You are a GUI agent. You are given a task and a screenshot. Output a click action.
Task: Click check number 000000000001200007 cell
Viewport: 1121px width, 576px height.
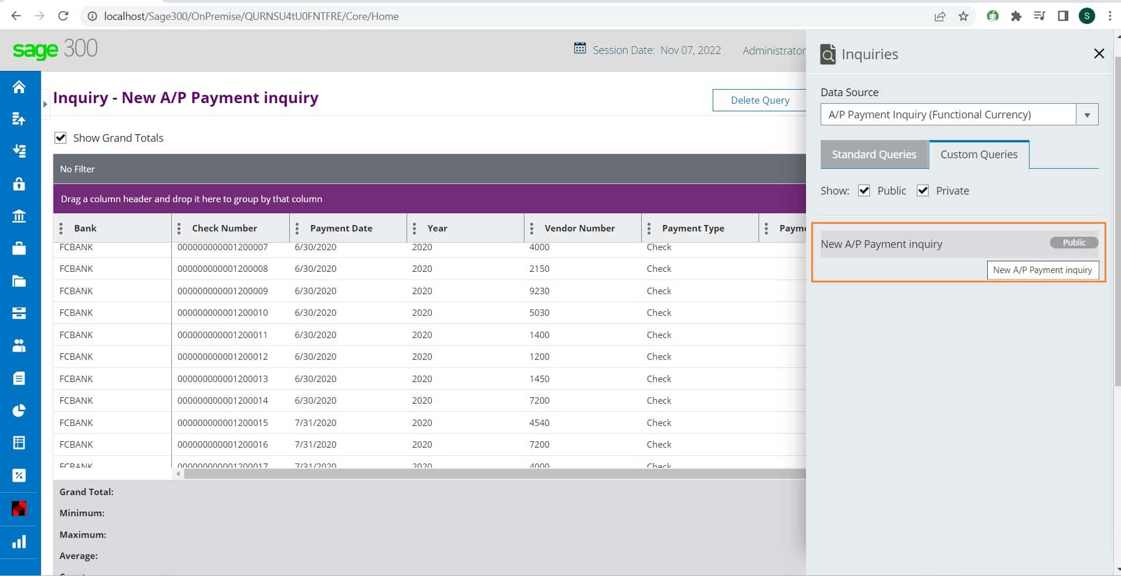point(222,247)
